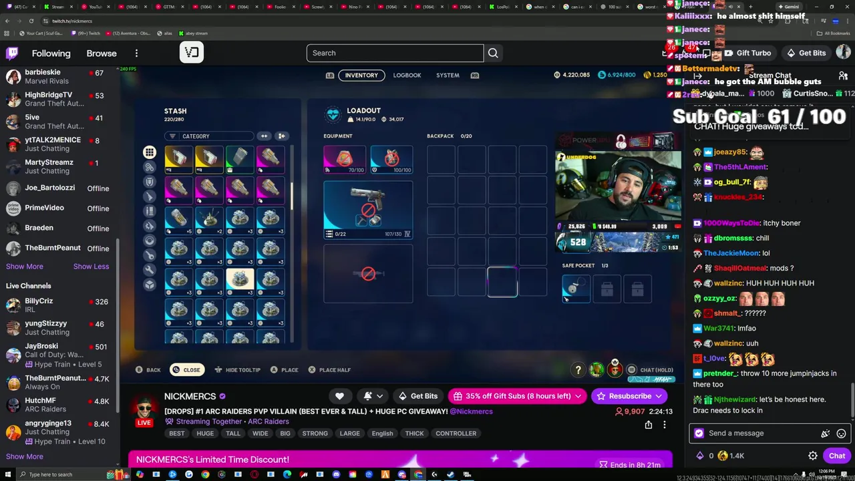
Task: Click the Joe_Bartolozzi offline channel
Action: click(x=59, y=188)
